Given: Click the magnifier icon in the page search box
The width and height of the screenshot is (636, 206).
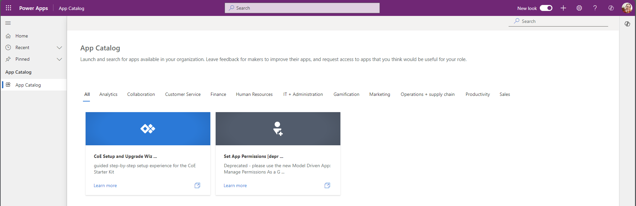Looking at the screenshot, I should coord(517,21).
